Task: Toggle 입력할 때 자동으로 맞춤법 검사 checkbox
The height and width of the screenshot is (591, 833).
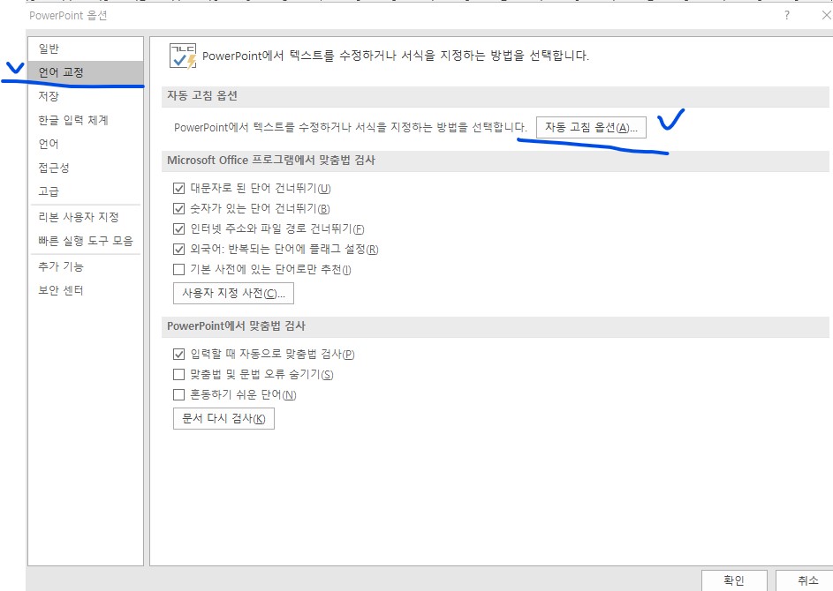Action: 179,354
